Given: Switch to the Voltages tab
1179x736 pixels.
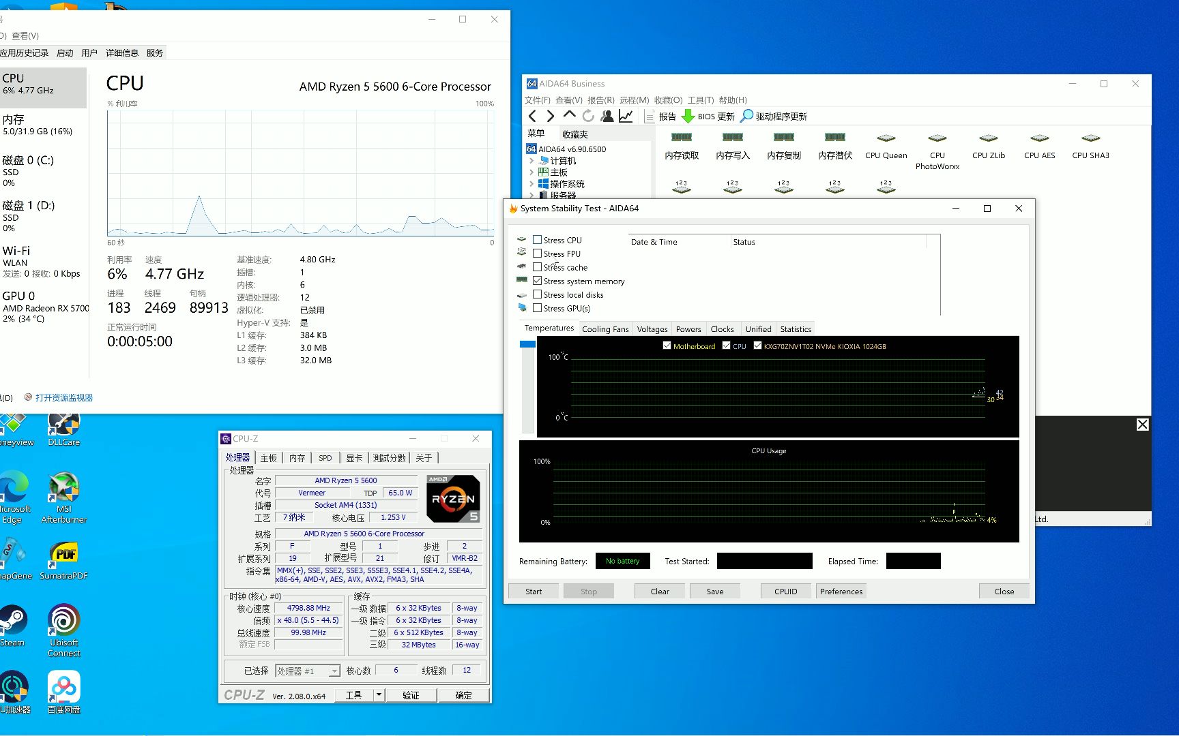Looking at the screenshot, I should [x=652, y=329].
